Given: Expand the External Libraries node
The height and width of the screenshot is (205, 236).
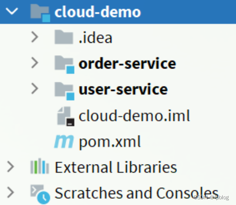Looking at the screenshot, I should (x=10, y=166).
